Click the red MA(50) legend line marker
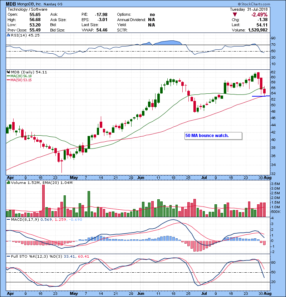 pos(8,80)
